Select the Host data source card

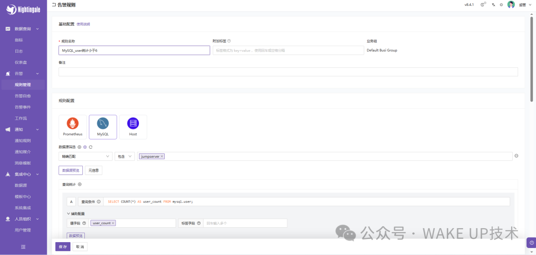point(133,127)
